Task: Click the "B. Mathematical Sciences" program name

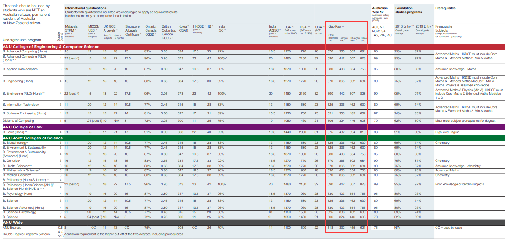Action: pyautogui.click(x=21, y=170)
